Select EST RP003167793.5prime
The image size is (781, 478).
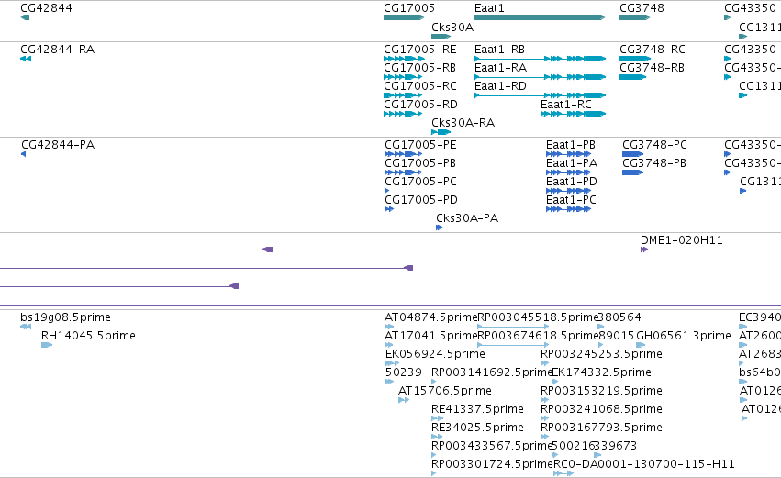pos(544,437)
